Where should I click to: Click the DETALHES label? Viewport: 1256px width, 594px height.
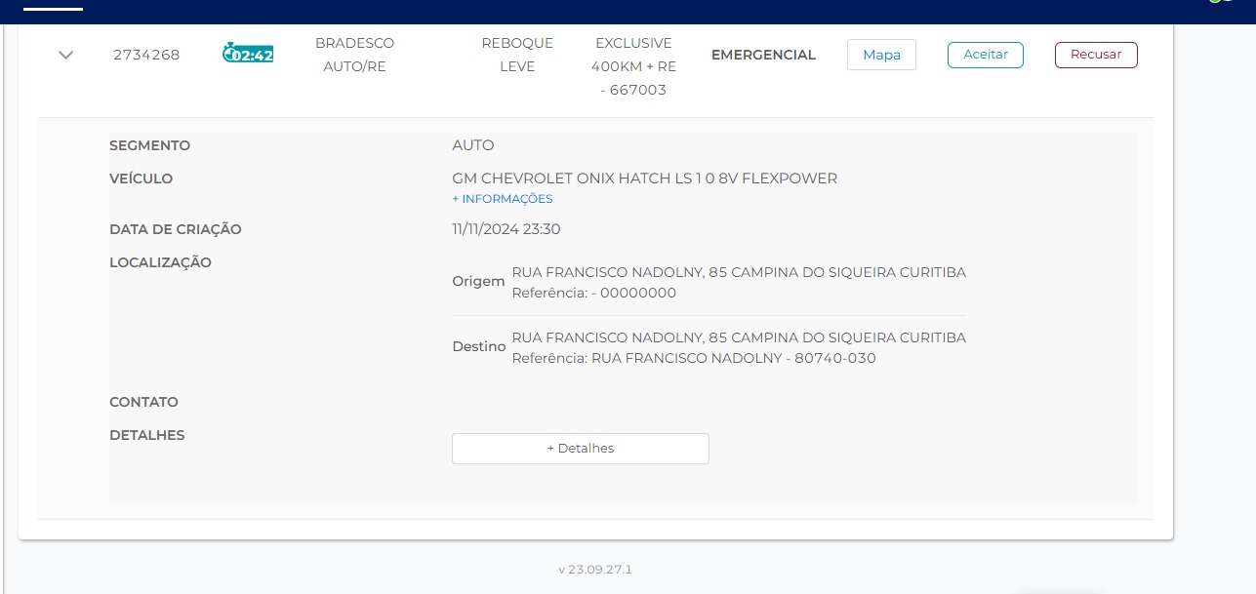[x=147, y=435]
